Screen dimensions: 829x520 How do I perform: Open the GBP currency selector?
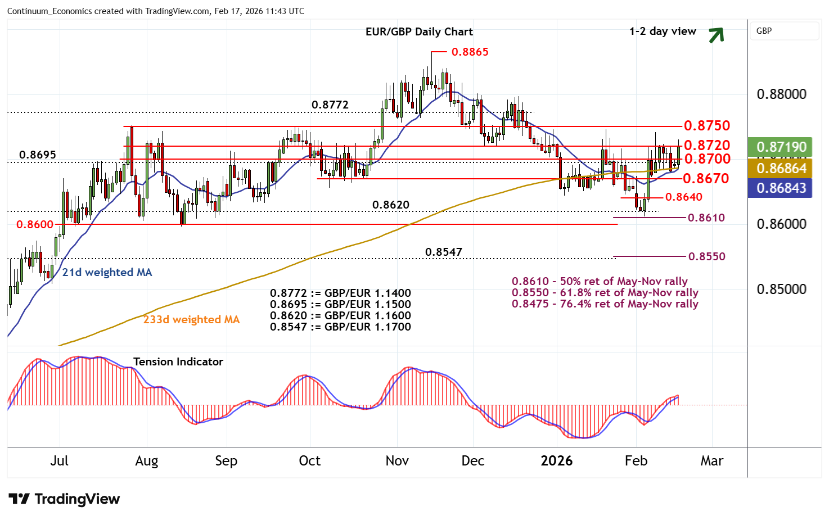tap(784, 31)
